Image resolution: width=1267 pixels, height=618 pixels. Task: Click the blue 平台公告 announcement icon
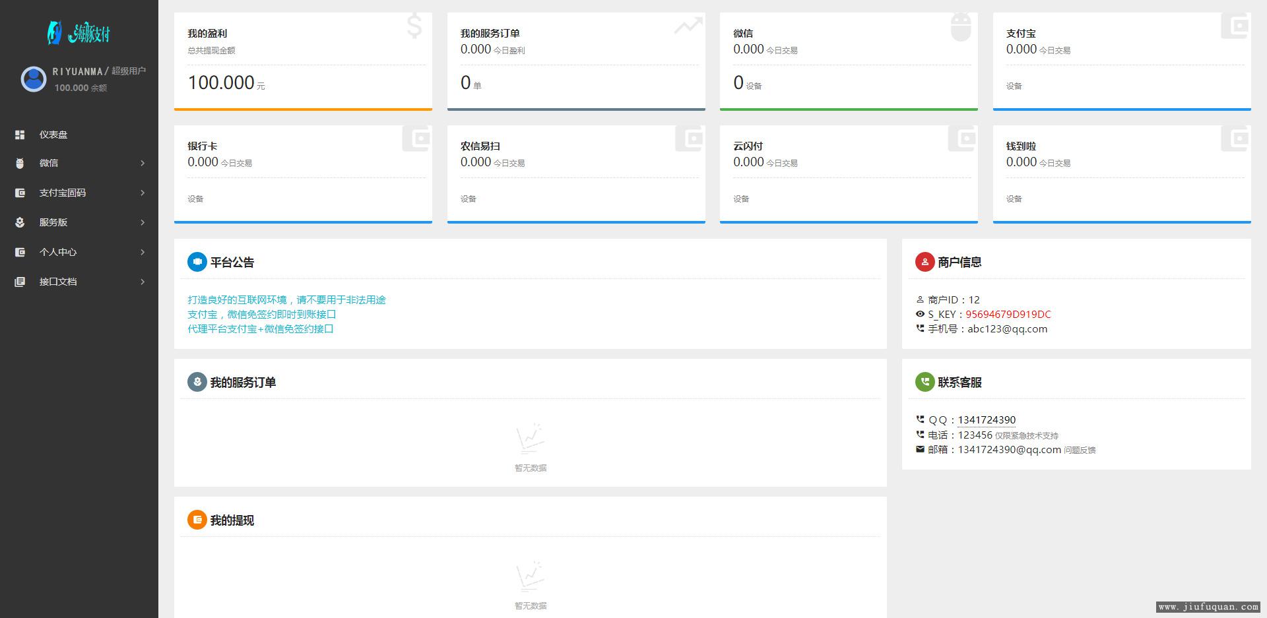point(197,262)
